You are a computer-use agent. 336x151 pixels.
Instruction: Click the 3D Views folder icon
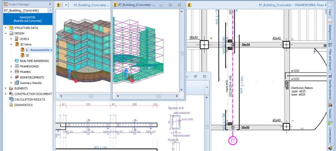(x=17, y=44)
